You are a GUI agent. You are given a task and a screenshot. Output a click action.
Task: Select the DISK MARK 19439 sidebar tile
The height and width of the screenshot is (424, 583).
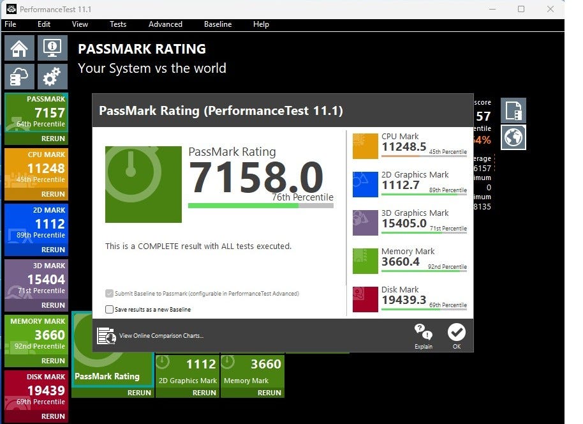36,390
